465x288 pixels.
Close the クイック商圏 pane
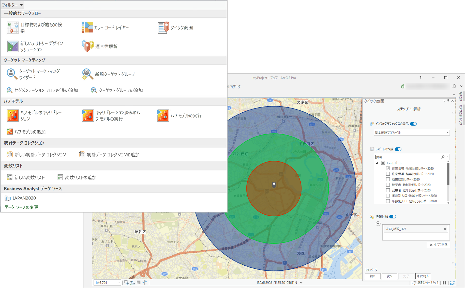452,101
